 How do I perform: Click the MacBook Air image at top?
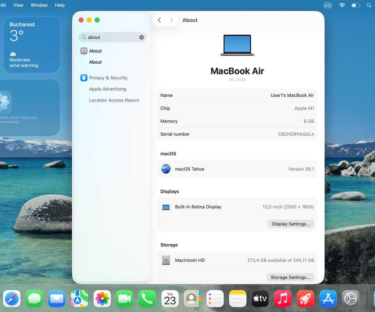click(237, 45)
